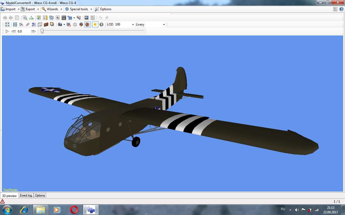The height and width of the screenshot is (215, 345).
Task: Click the hierarchy editor tree icon
Action: coord(32,18)
